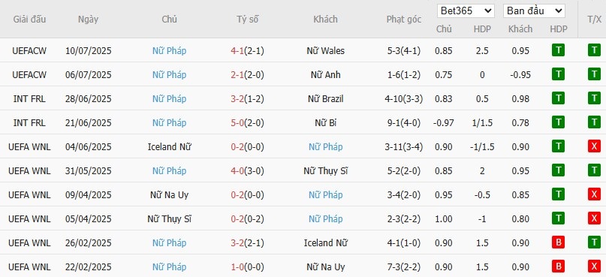Open Nữ Pháp away team link versus Iceland Nữ
The width and height of the screenshot is (606, 277).
(x=325, y=147)
